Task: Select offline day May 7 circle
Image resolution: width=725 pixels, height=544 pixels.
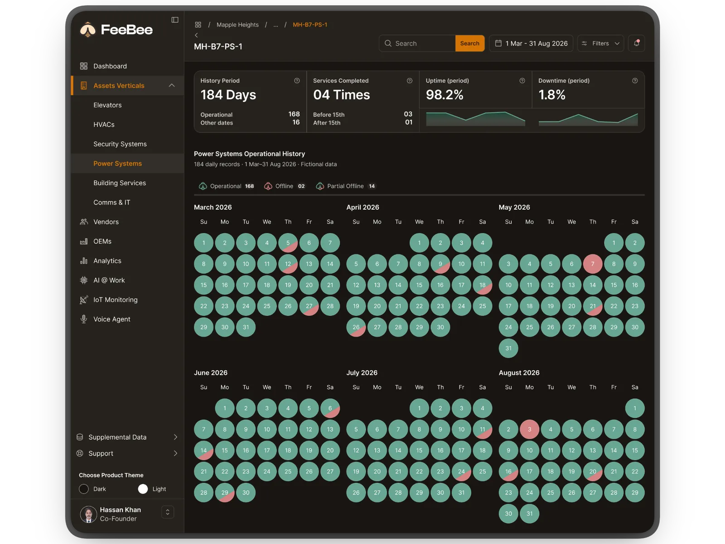Action: [x=593, y=264]
